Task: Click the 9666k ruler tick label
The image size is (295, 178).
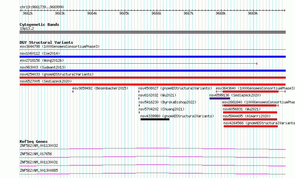Action: point(156,13)
